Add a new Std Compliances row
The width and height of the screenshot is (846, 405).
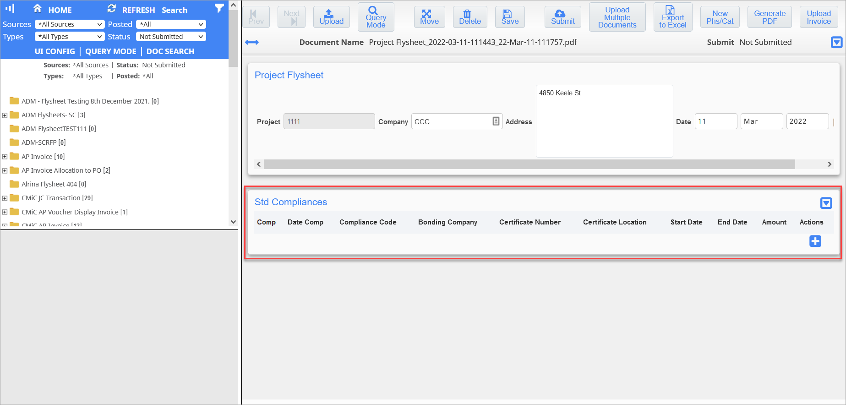(815, 241)
